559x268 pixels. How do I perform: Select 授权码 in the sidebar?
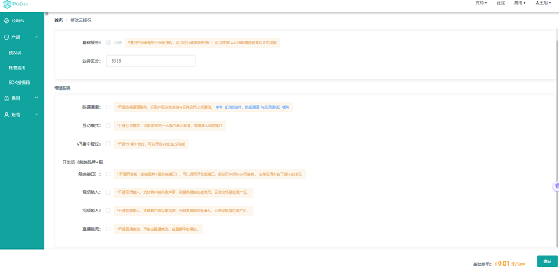click(x=15, y=53)
